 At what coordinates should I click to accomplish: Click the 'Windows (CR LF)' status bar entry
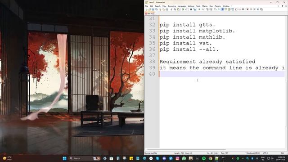click(253, 153)
